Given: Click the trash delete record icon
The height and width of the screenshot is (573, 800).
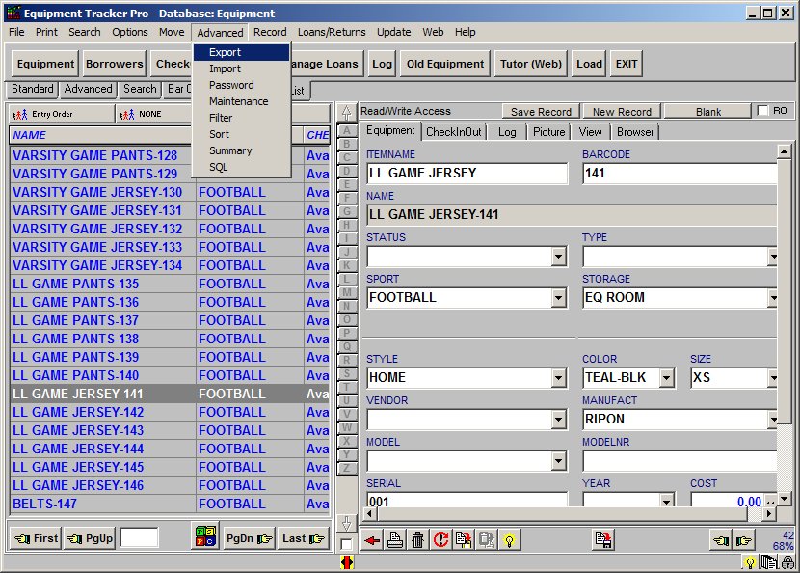Looking at the screenshot, I should (417, 540).
